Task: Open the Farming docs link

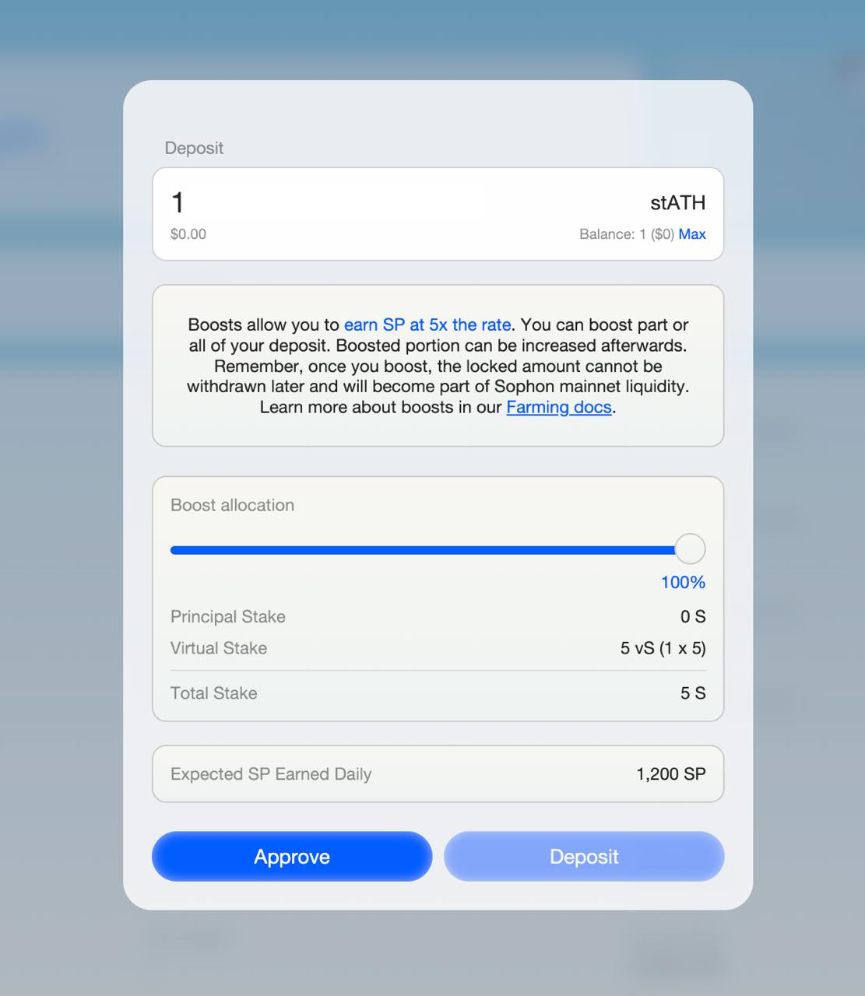Action: tap(558, 407)
